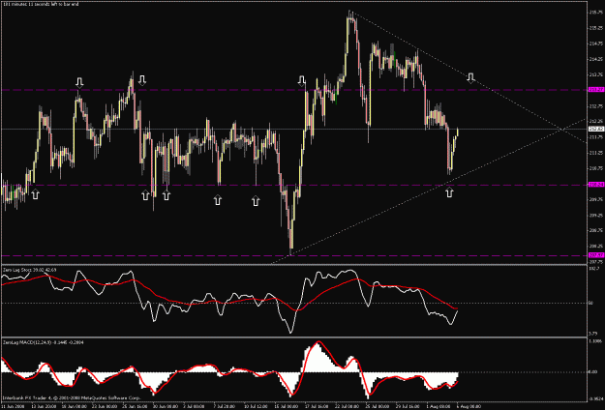Select the down arrow beside the 25 Jun high
This screenshot has width=605, height=410.
[x=142, y=80]
